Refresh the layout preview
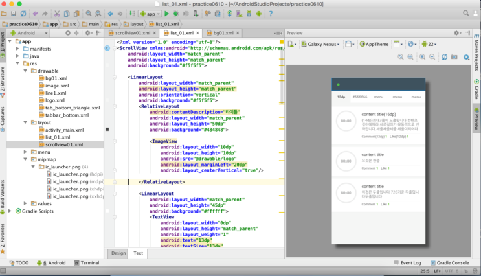 click(x=444, y=57)
